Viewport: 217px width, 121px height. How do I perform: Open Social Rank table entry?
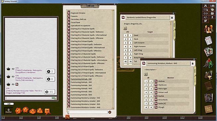coord(76,22)
